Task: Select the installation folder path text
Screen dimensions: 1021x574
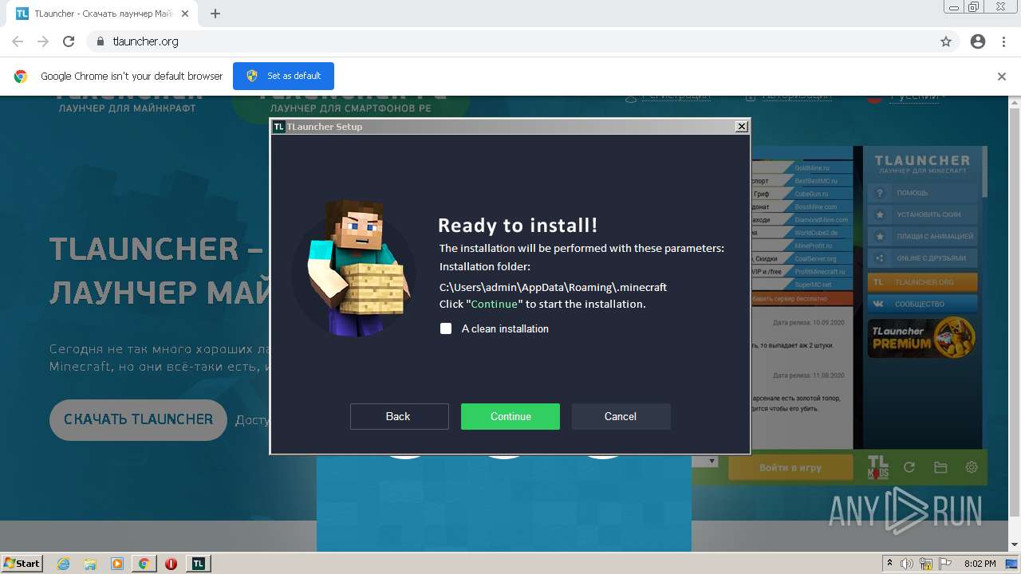Action: pos(553,287)
